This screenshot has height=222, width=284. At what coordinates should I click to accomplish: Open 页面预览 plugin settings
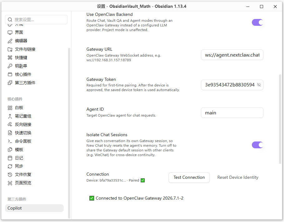click(x=34, y=183)
